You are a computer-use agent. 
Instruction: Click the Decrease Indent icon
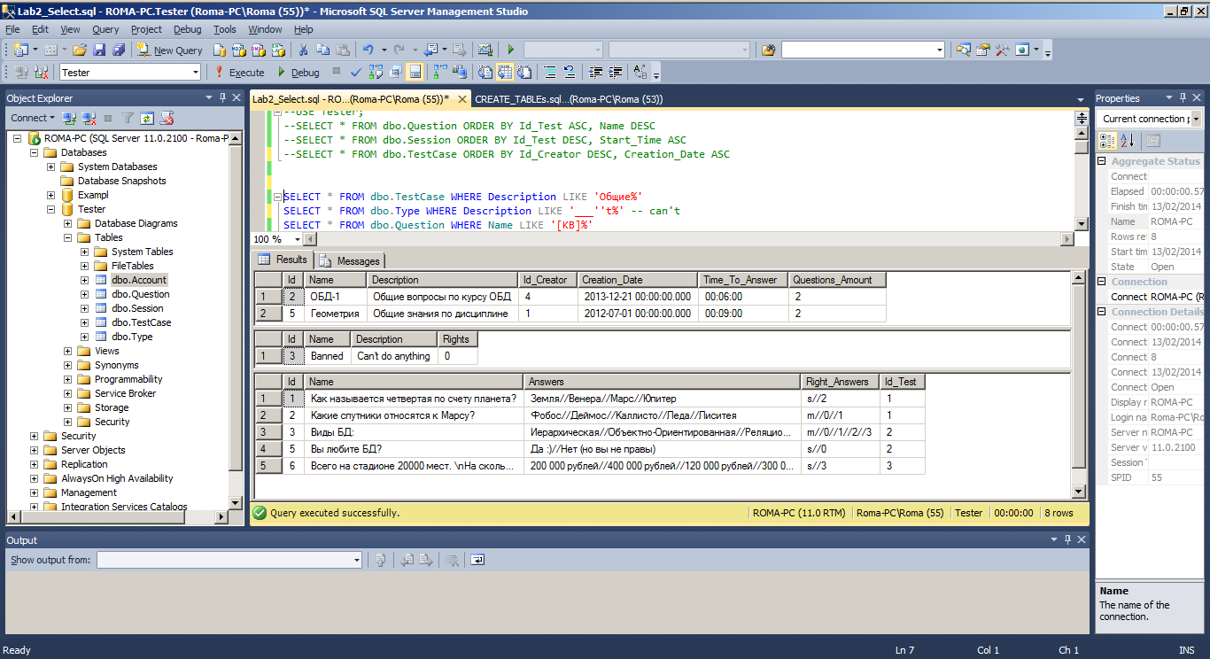pyautogui.click(x=595, y=73)
